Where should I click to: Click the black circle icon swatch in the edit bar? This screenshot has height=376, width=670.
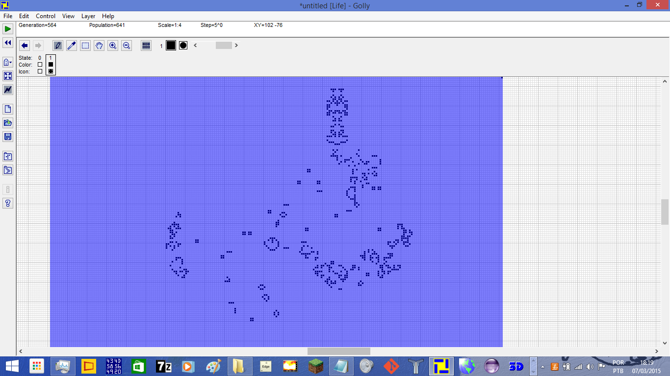pyautogui.click(x=183, y=46)
